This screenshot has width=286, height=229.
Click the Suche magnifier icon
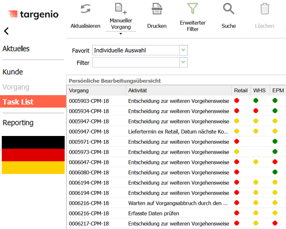(229, 9)
